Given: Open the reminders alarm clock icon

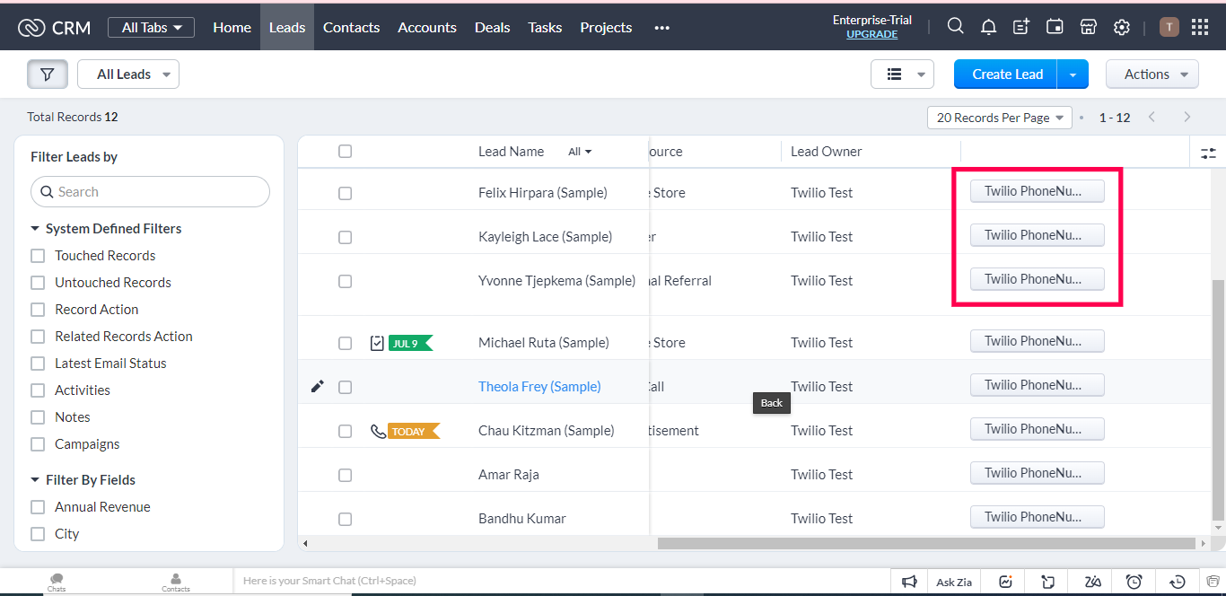Looking at the screenshot, I should pyautogui.click(x=1134, y=582).
